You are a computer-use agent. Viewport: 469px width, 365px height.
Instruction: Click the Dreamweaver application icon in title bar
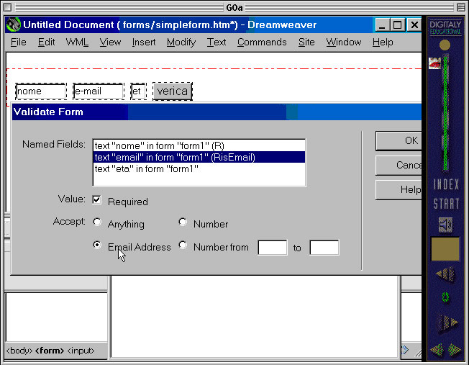pos(14,25)
